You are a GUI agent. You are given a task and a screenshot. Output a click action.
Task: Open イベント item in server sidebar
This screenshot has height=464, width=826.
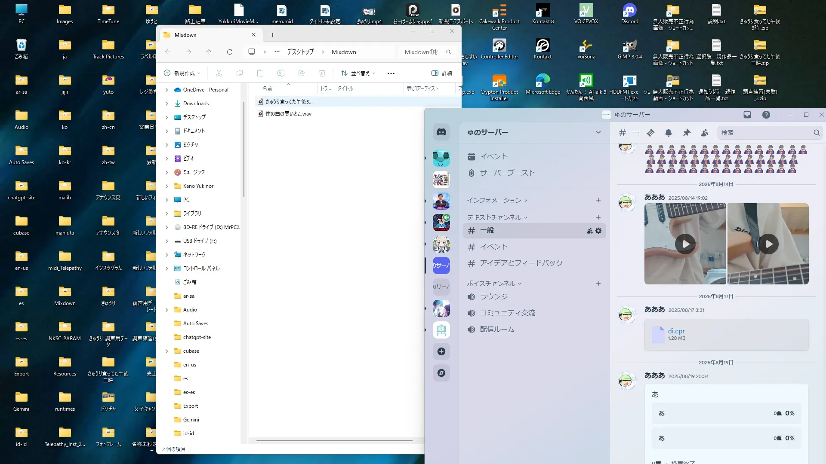click(493, 156)
